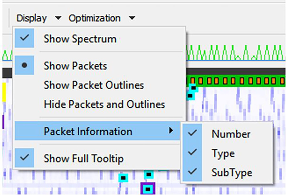Open the Packet Information submenu

tap(97, 131)
